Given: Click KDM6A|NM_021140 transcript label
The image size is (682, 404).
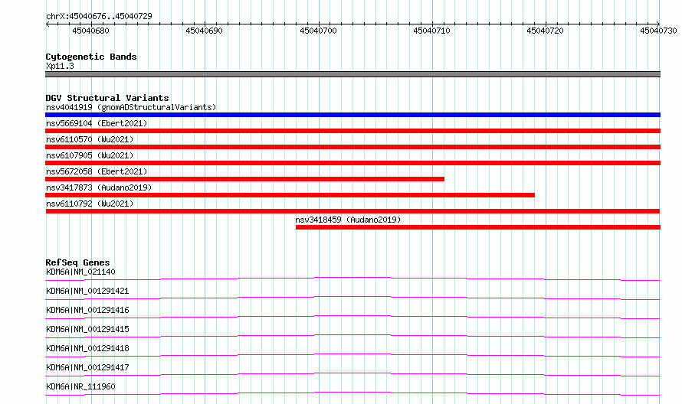Looking at the screenshot, I should [80, 272].
